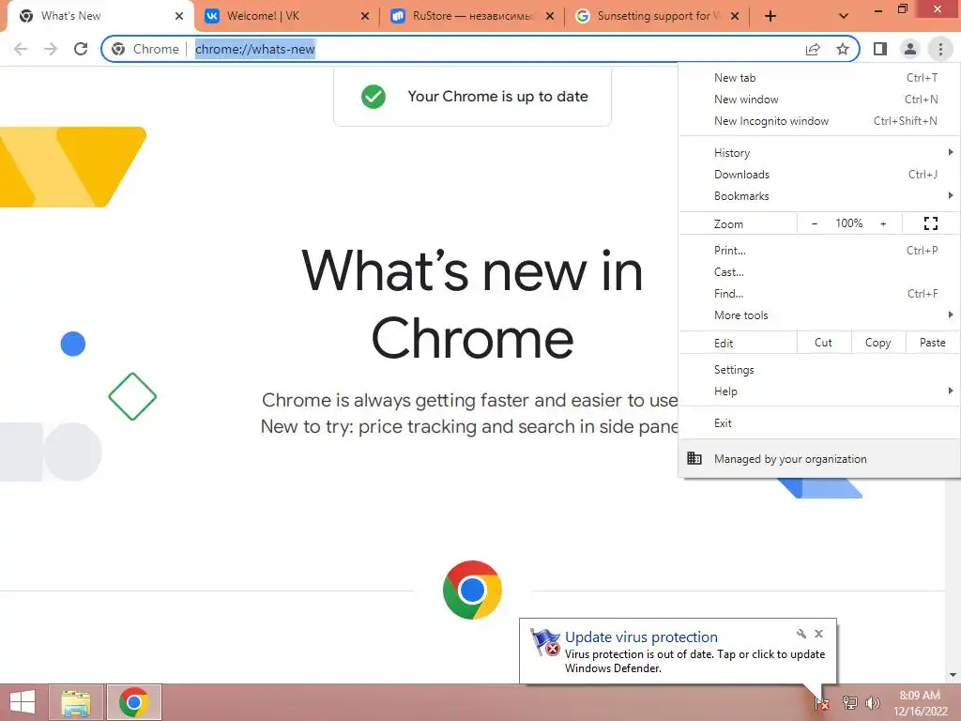Viewport: 961px width, 721px height.
Task: Choose Exit from the menu
Action: coord(819,423)
